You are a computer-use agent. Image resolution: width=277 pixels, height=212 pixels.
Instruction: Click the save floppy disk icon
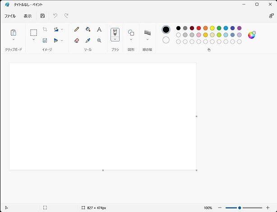pyautogui.click(x=42, y=16)
